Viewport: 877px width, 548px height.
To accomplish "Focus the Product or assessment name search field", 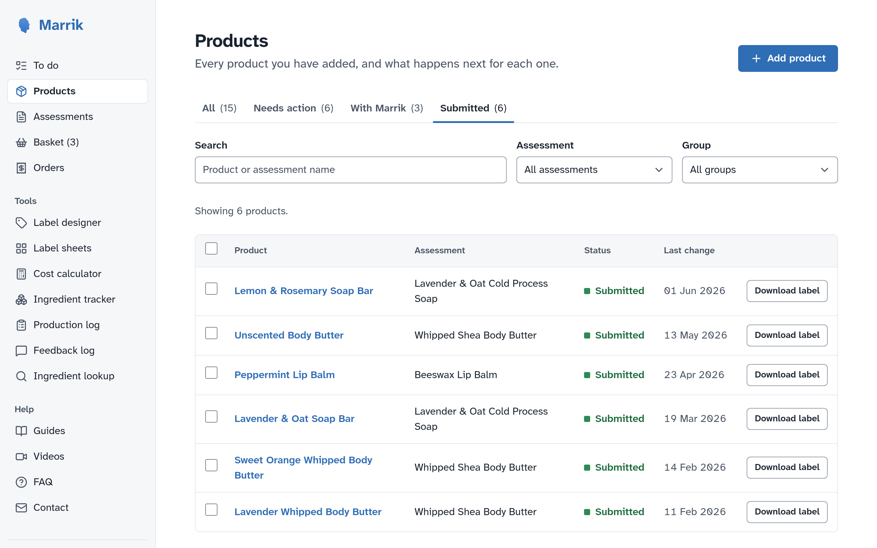I will coord(350,170).
